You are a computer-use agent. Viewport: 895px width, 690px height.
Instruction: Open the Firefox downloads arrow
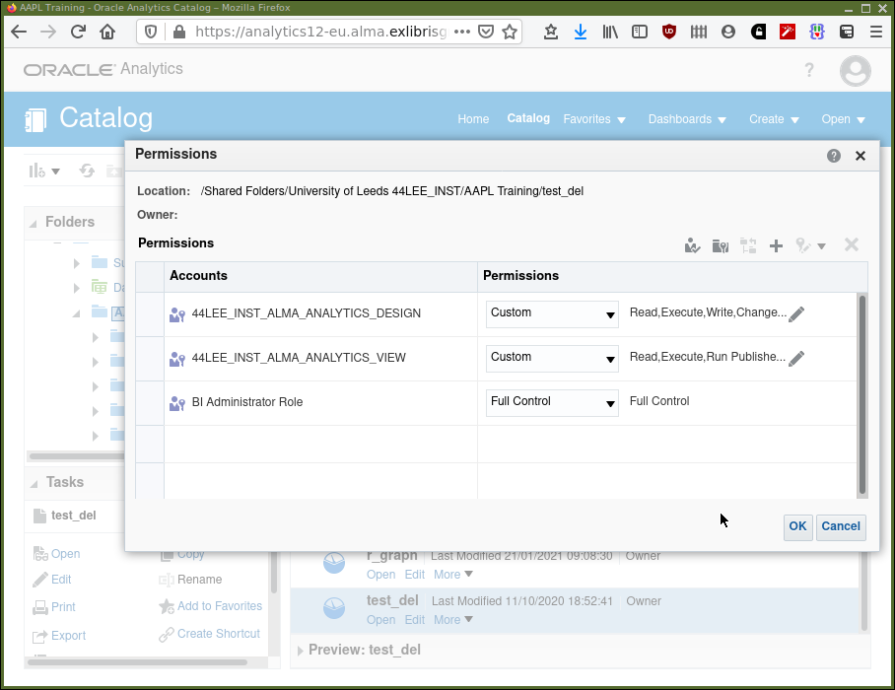(581, 32)
